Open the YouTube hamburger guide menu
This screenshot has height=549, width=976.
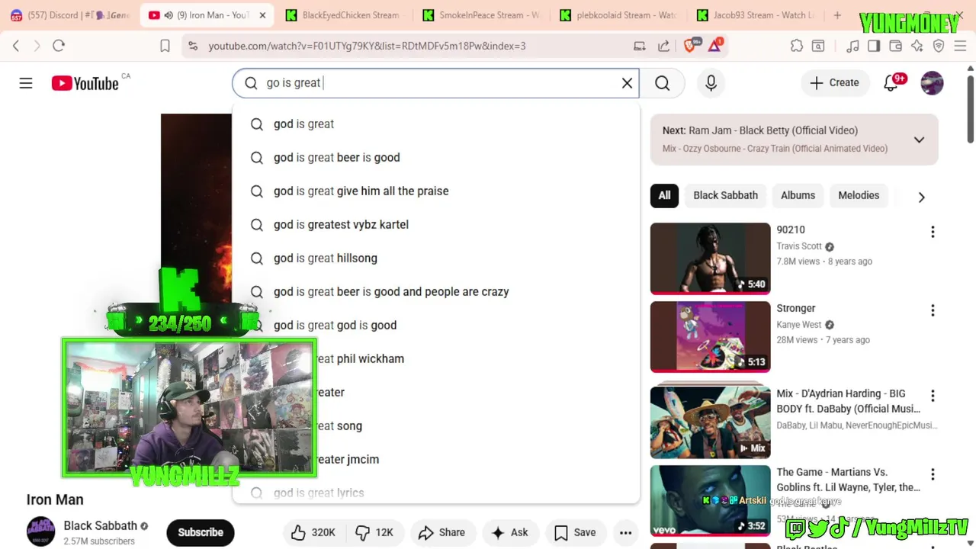click(26, 83)
